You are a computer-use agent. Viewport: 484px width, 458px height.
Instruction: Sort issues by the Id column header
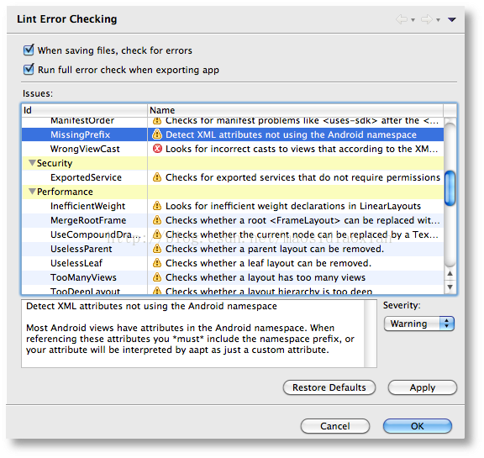pos(84,110)
